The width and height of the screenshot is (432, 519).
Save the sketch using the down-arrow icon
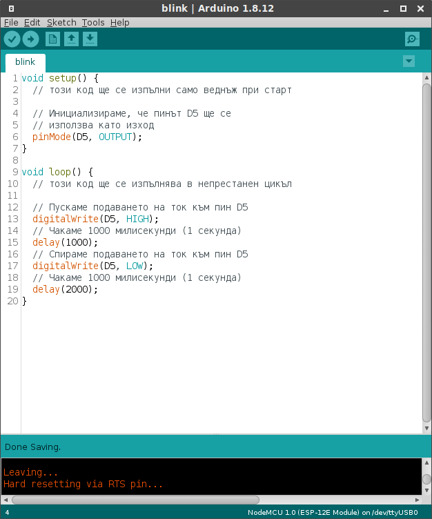90,39
